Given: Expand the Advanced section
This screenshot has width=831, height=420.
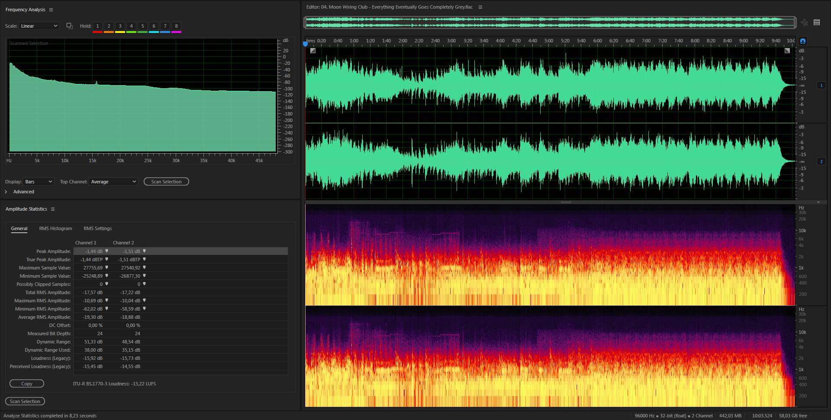Looking at the screenshot, I should (x=6, y=192).
